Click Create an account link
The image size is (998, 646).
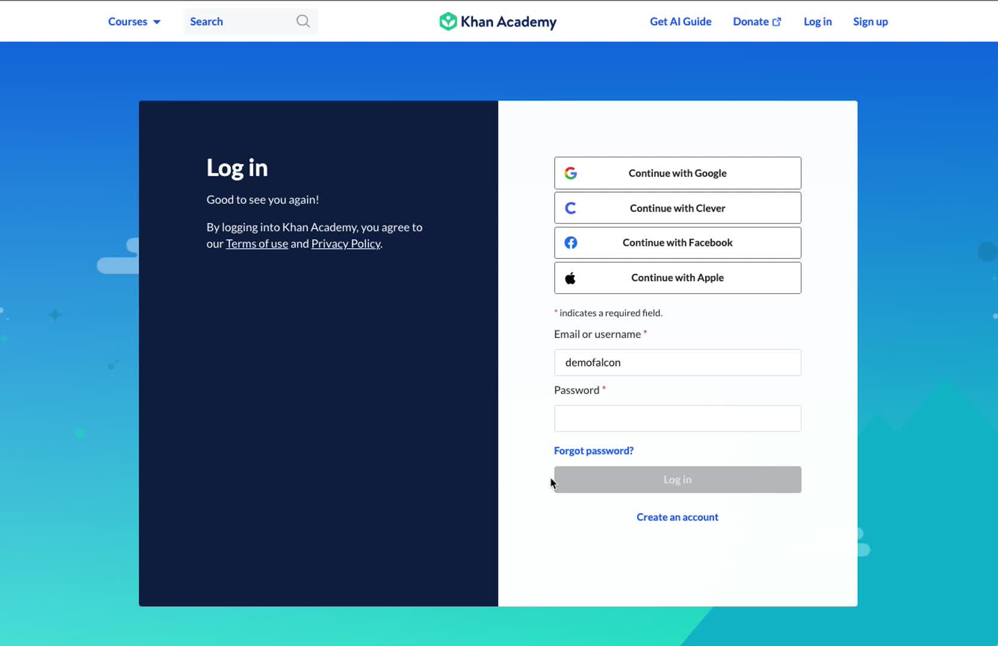click(678, 517)
